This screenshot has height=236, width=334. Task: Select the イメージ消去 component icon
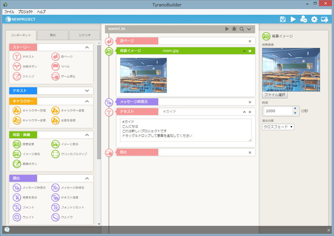[17, 154]
